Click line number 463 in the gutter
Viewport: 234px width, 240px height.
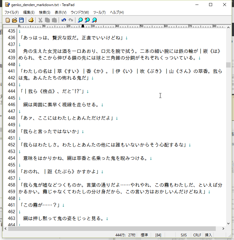12,218
